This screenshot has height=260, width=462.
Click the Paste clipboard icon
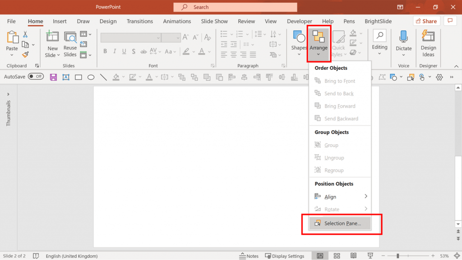pos(12,37)
